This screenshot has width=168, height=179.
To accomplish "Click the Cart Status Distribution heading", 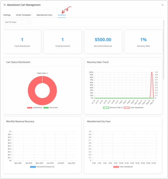I will [18, 62].
